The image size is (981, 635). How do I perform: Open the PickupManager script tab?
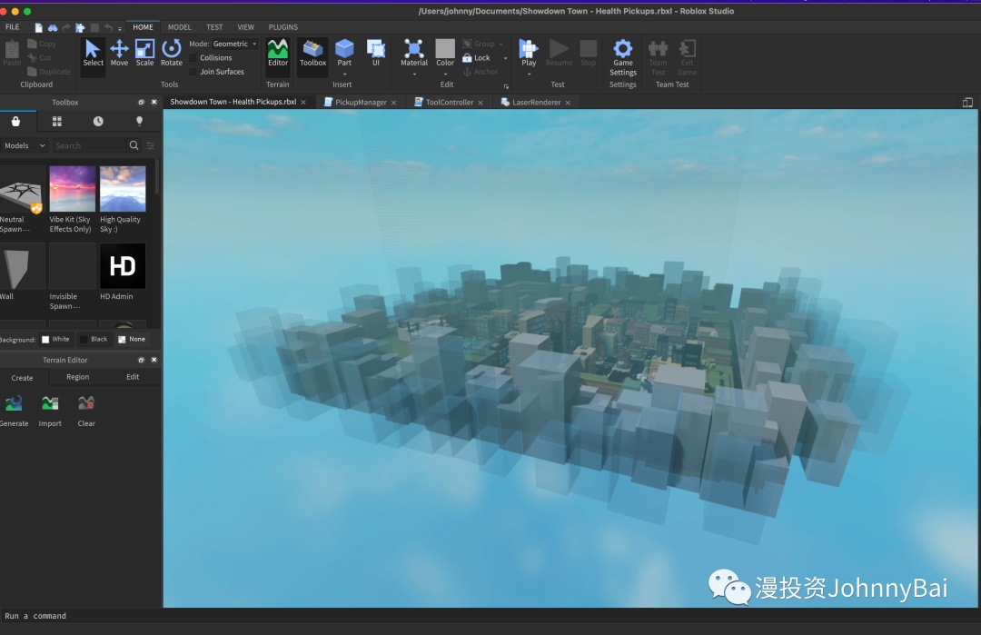click(x=360, y=103)
